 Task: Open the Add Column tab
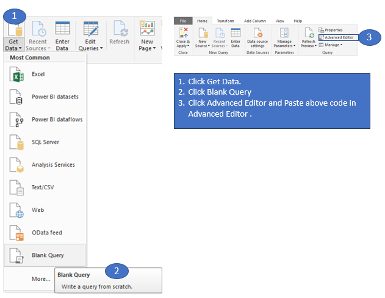point(255,21)
